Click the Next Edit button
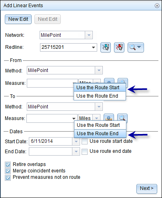 [48, 19]
